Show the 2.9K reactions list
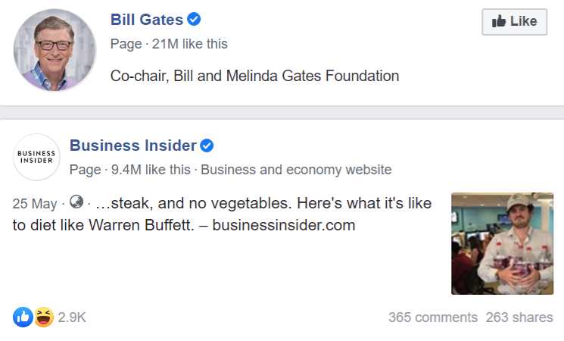 coord(72,318)
